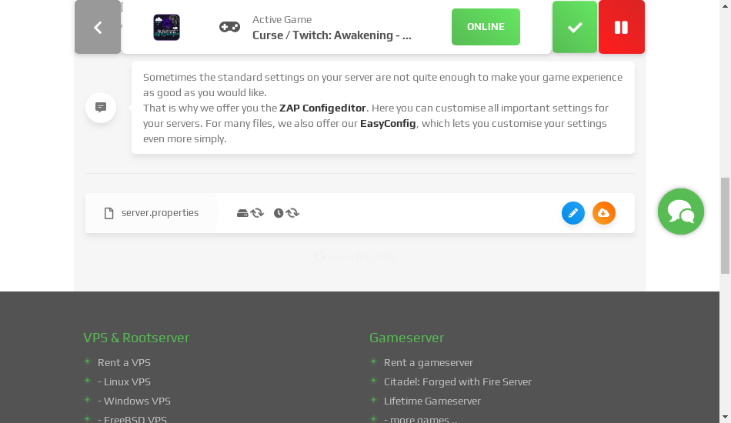Click the gamepad Active Game icon

click(x=229, y=28)
